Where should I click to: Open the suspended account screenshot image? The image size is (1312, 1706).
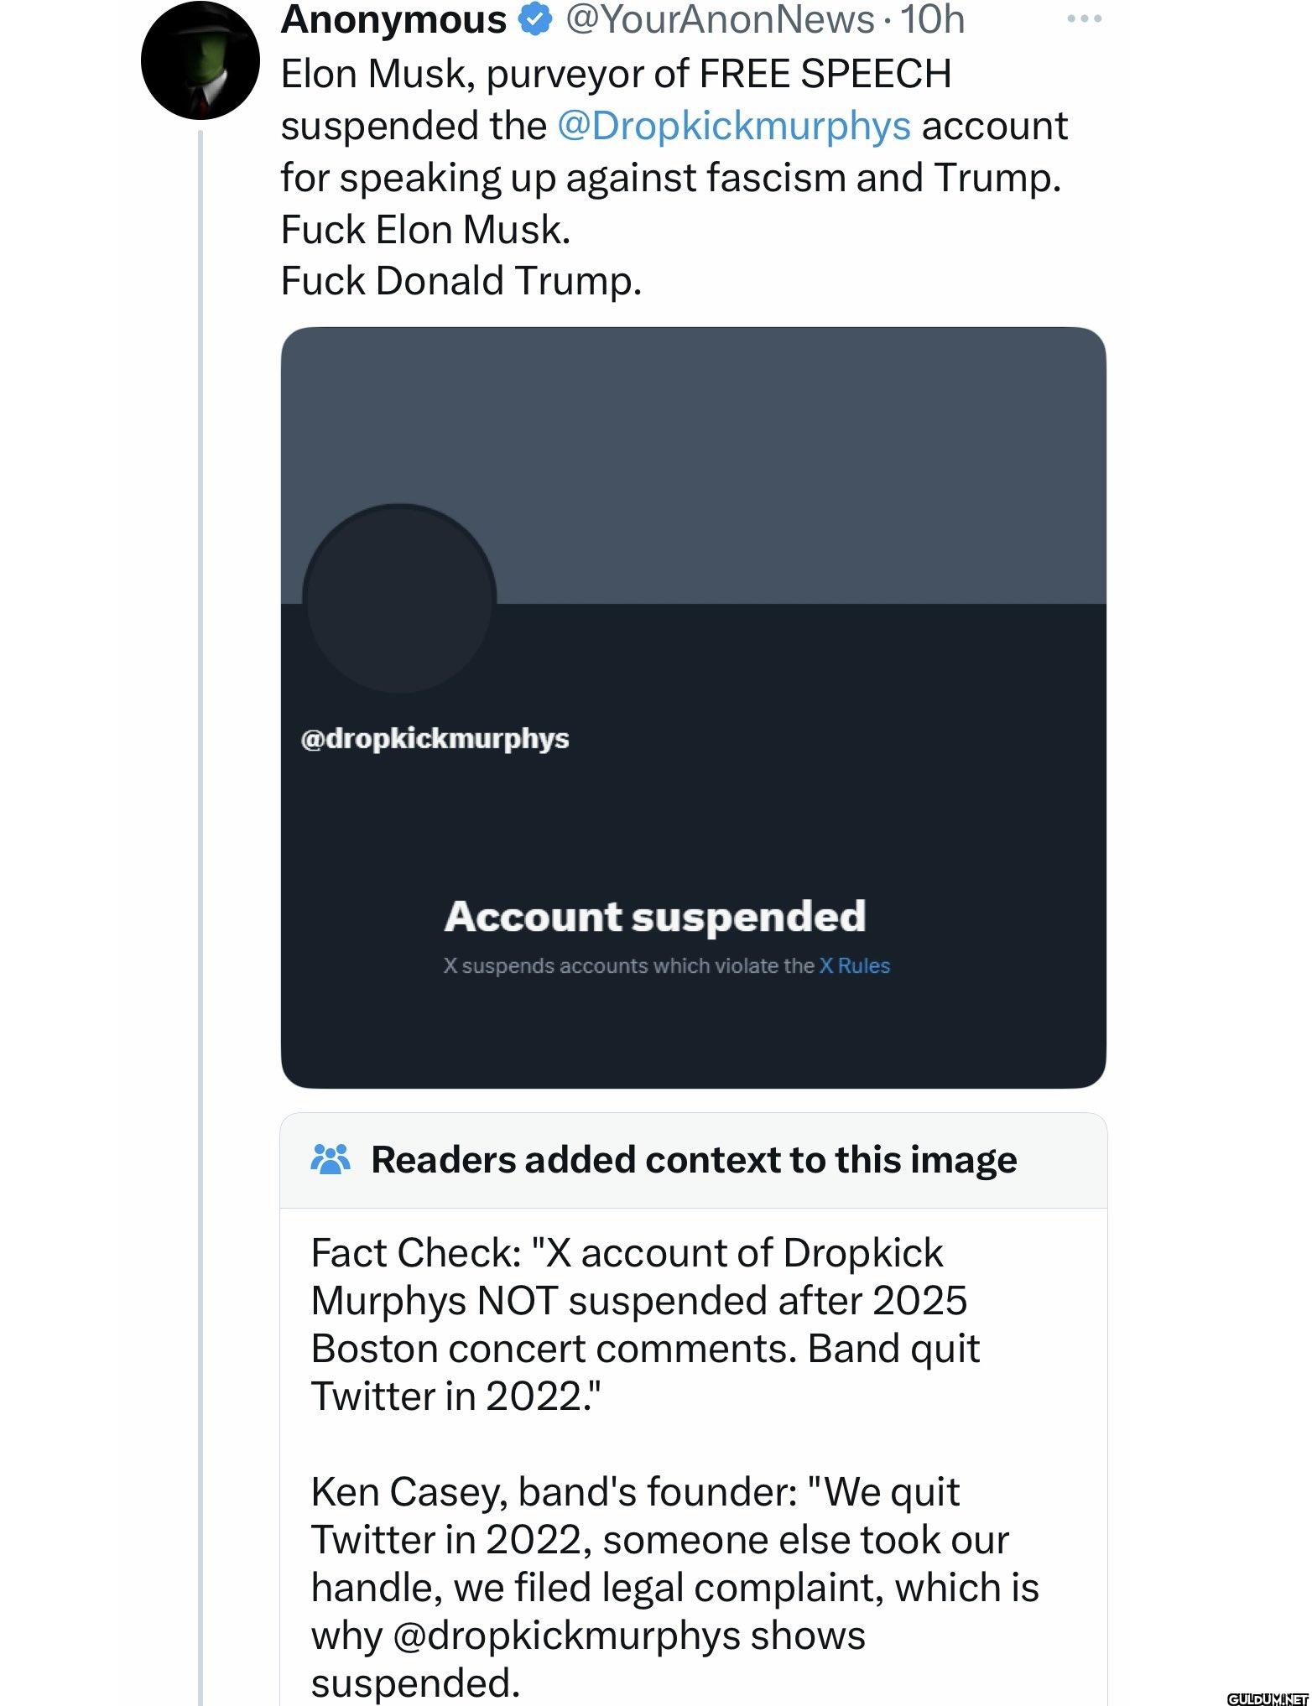click(694, 708)
